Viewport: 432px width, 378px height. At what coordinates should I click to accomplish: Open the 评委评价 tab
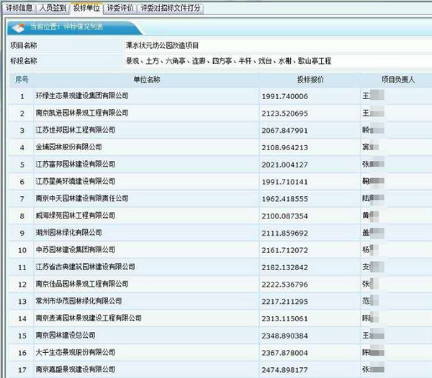[120, 9]
